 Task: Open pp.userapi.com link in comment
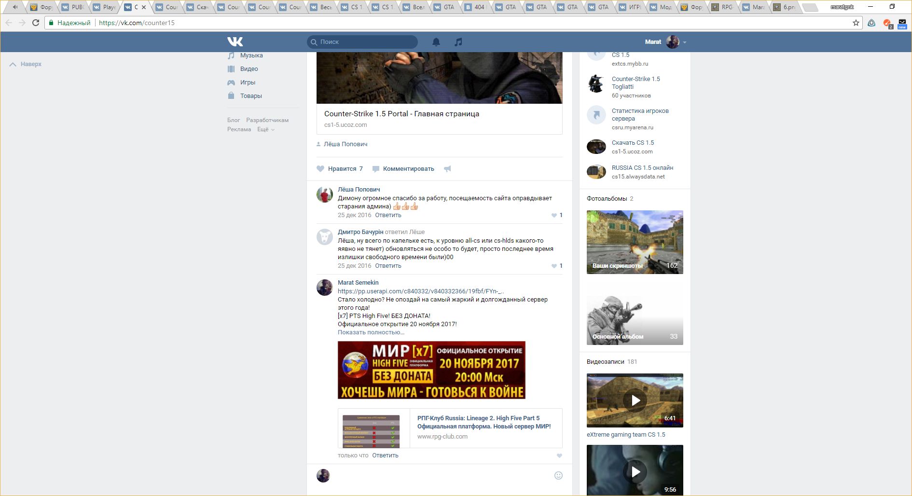point(421,291)
